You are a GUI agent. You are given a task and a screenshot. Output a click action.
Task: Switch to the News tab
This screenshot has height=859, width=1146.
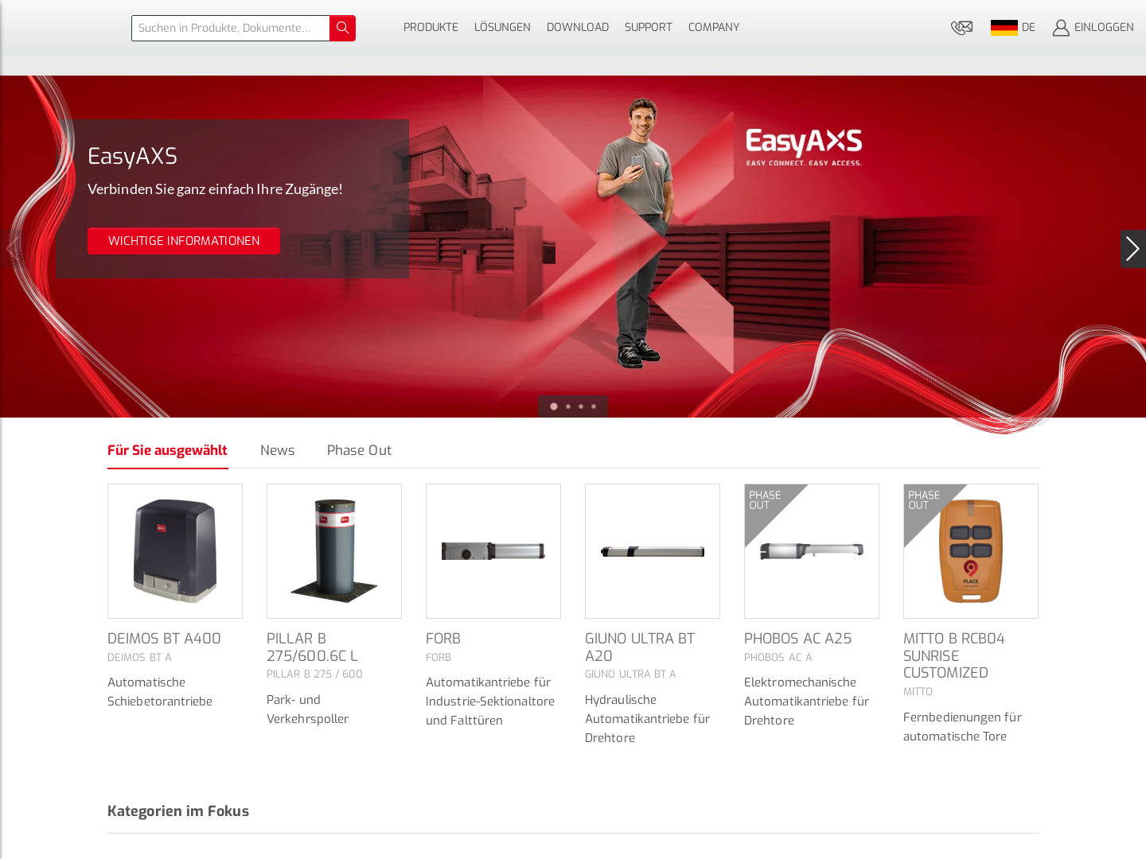coord(278,450)
